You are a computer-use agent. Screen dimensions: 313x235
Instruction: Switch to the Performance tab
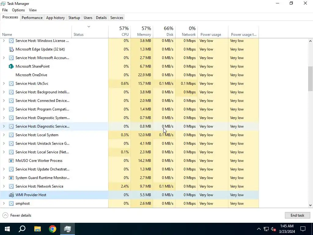coord(32,17)
